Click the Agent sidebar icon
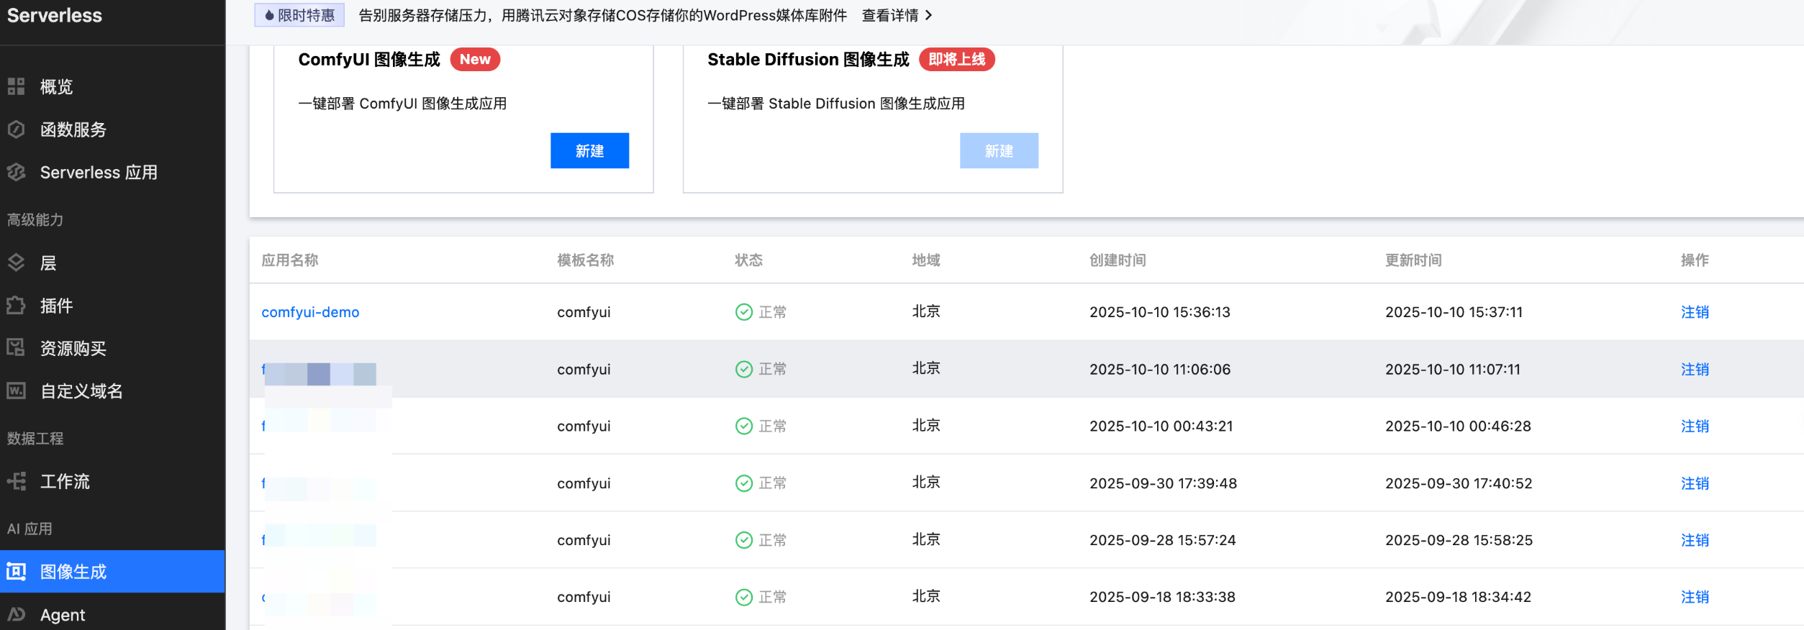This screenshot has width=1804, height=630. [16, 614]
